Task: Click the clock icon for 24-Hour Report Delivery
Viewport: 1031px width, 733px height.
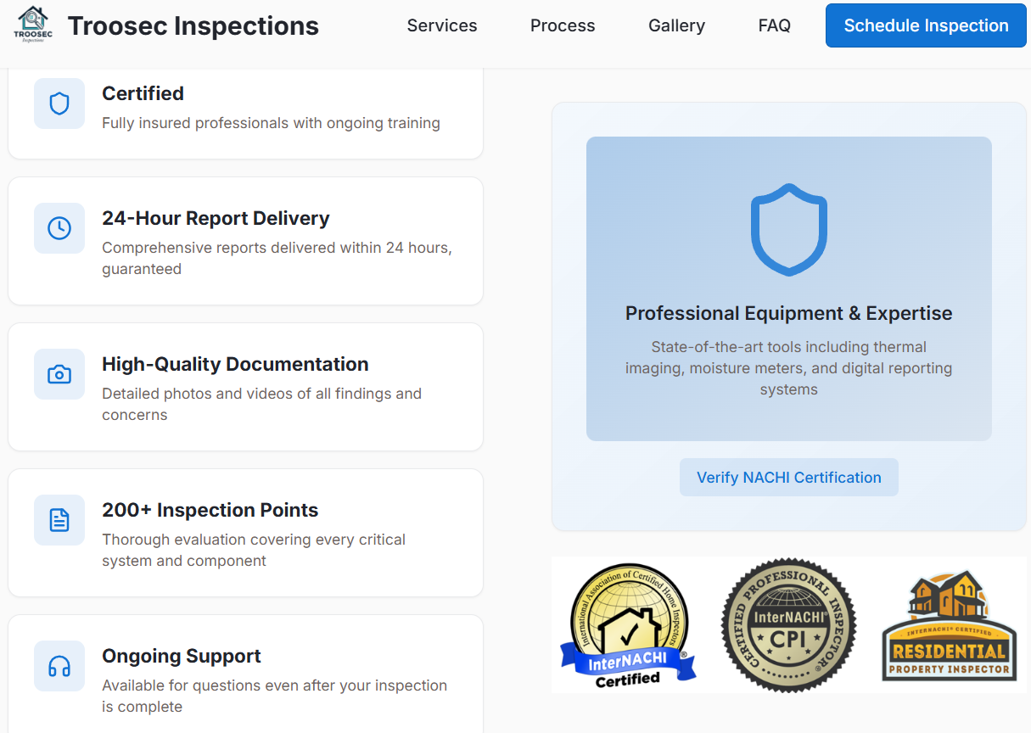Action: point(59,228)
